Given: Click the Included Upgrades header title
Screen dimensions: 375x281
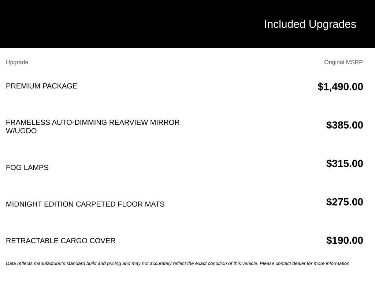Looking at the screenshot, I should pos(310,25).
